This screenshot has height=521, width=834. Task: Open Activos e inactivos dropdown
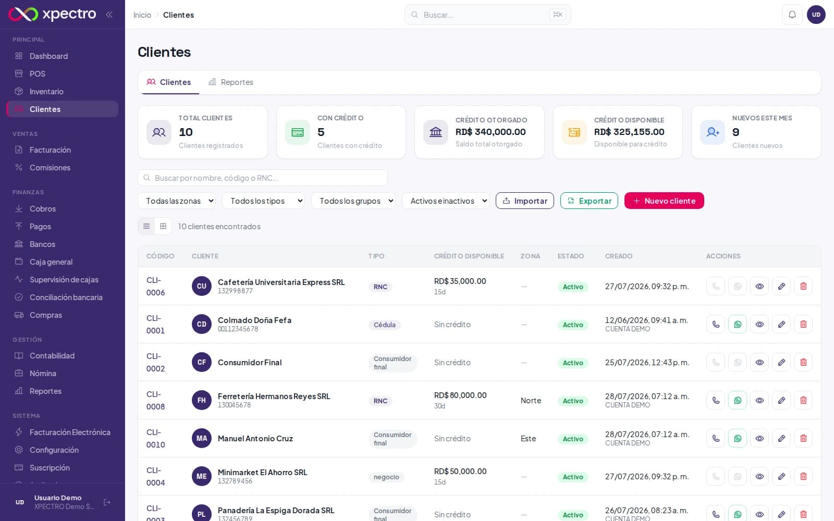[446, 201]
